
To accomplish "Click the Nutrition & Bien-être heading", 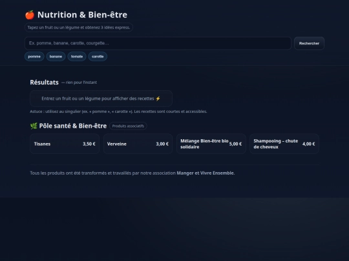I will [x=82, y=15].
